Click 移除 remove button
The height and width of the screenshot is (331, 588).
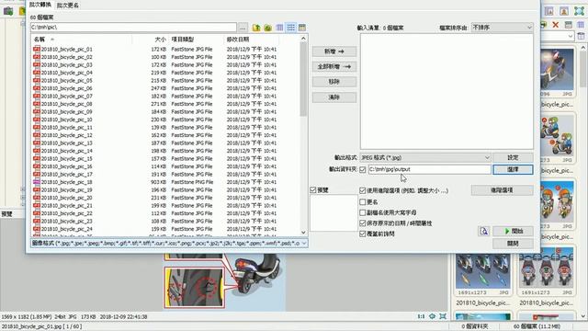pyautogui.click(x=334, y=82)
